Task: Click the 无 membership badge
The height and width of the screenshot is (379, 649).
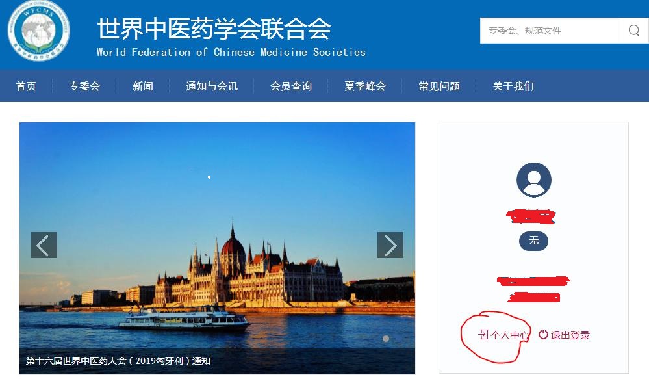Action: pyautogui.click(x=533, y=241)
